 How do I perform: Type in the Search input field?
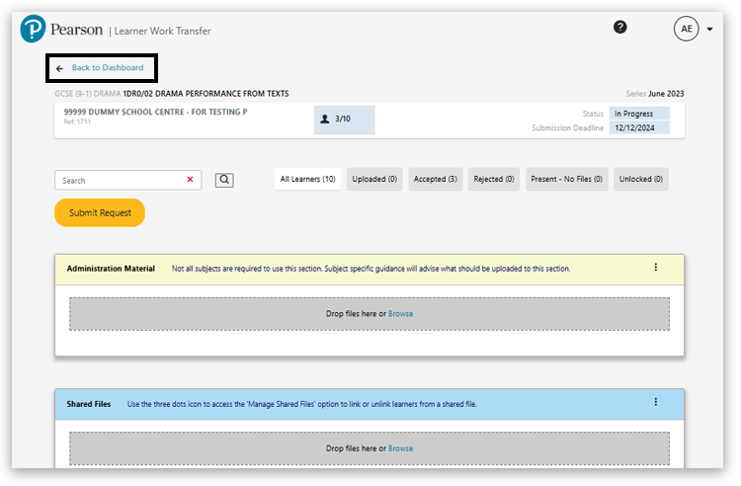pos(119,180)
